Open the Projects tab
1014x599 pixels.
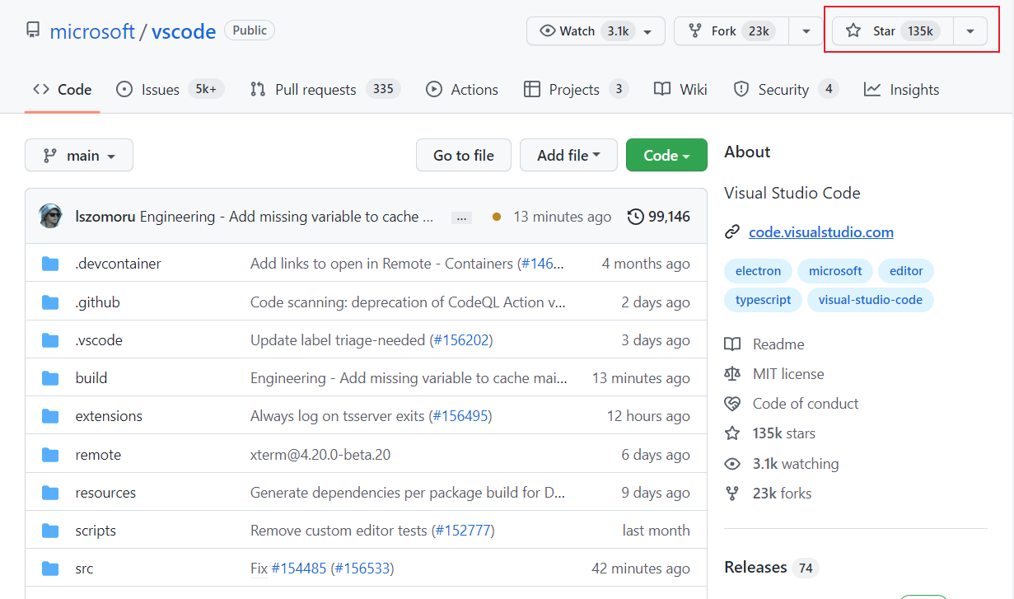coord(576,90)
